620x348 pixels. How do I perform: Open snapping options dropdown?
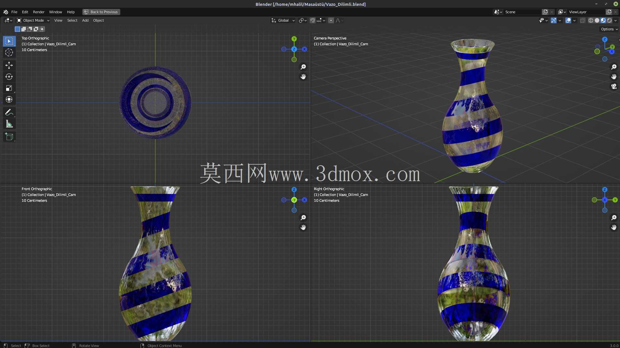coord(321,20)
